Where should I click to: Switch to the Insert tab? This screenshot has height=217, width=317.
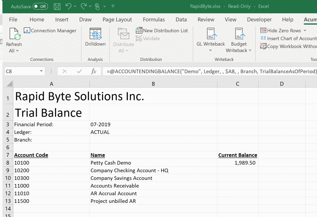tap(62, 20)
